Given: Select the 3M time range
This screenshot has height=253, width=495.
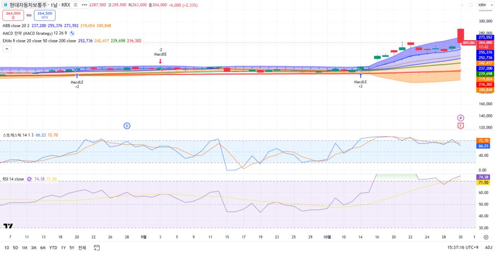Looking at the screenshot, I should point(34,248).
